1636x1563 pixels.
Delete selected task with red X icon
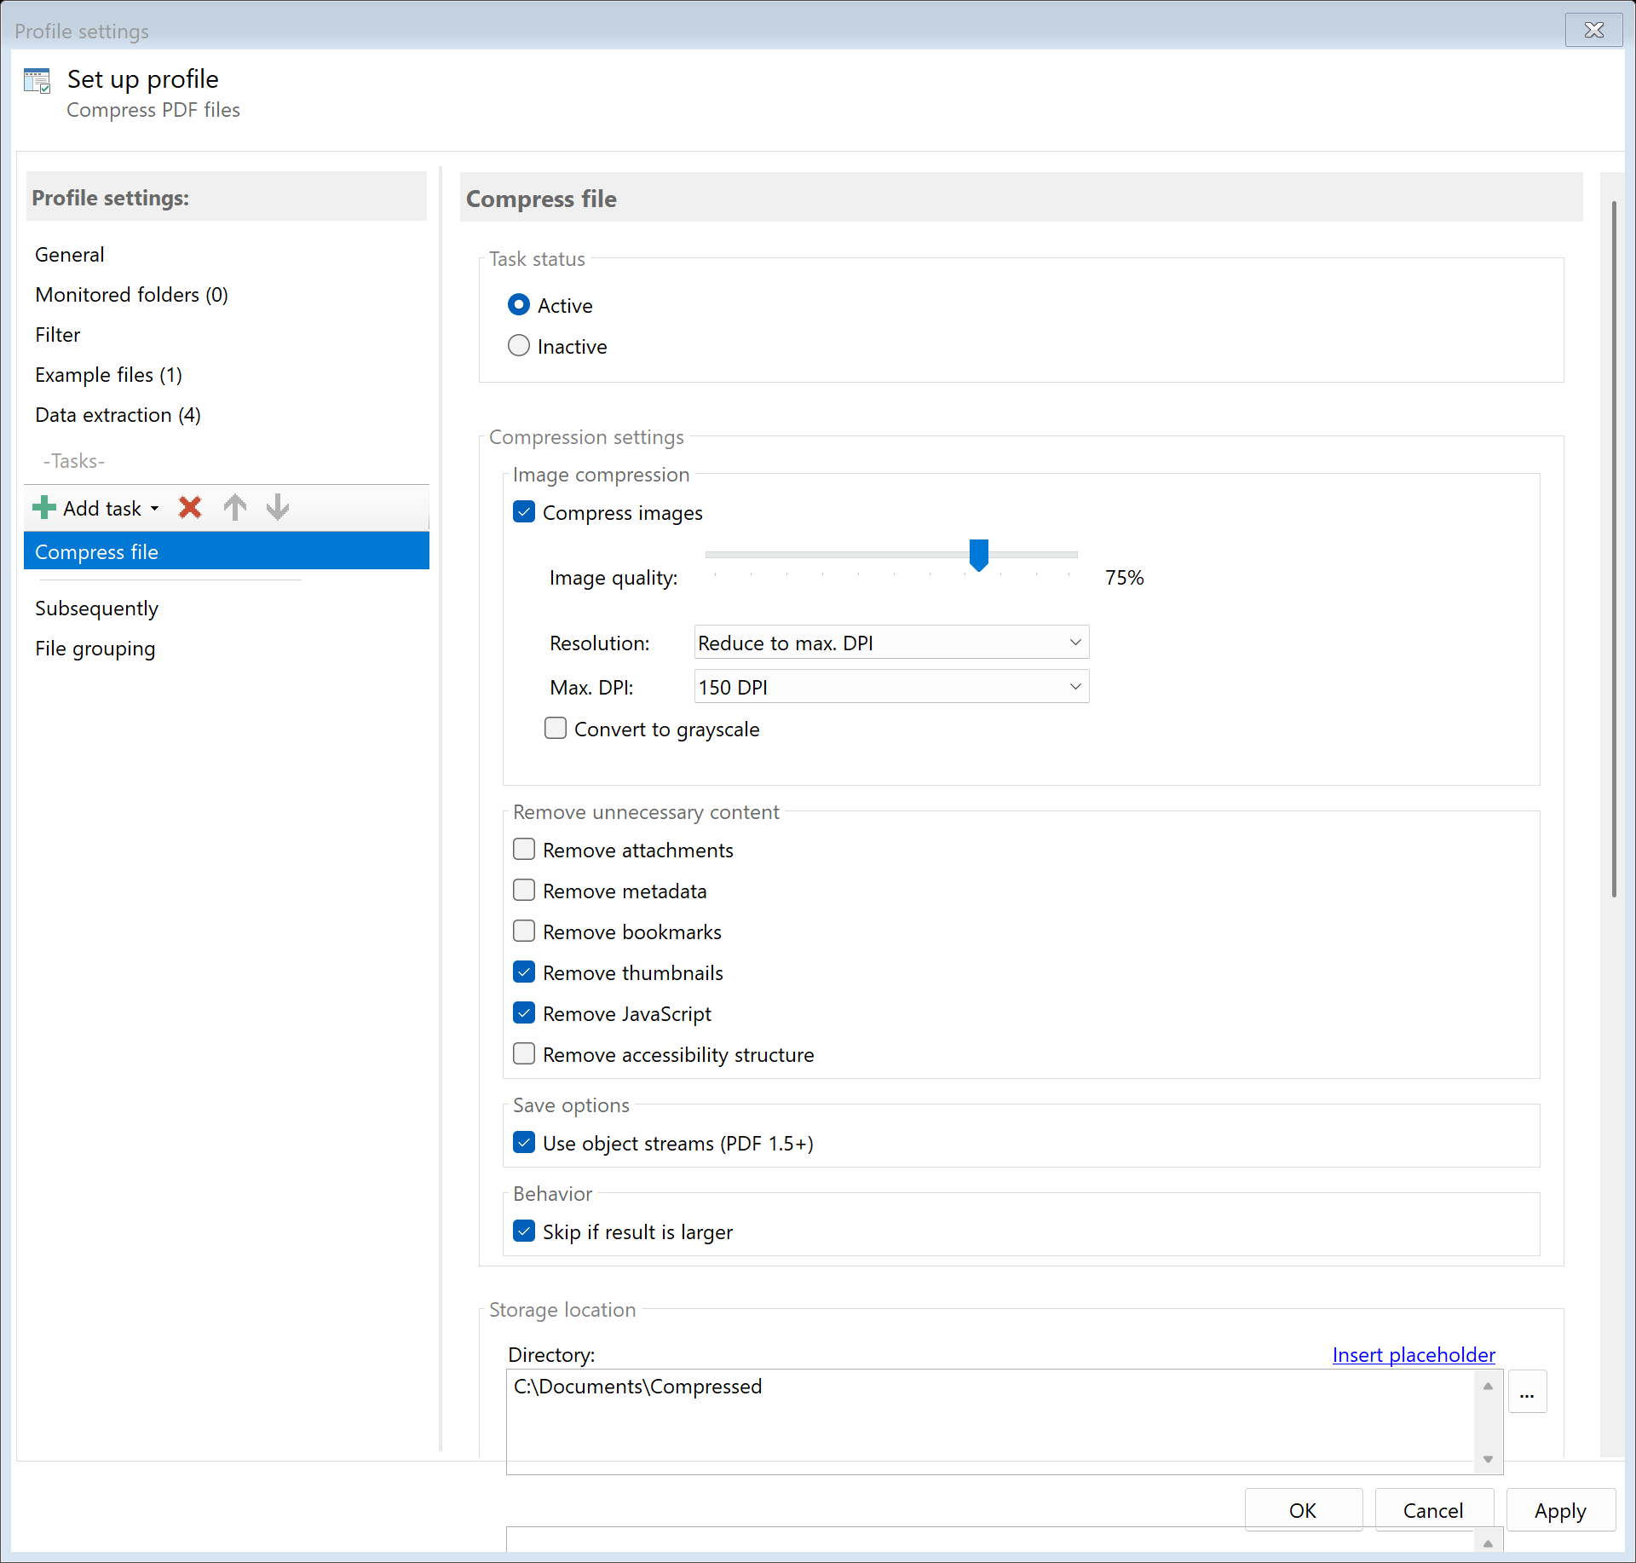(x=190, y=508)
